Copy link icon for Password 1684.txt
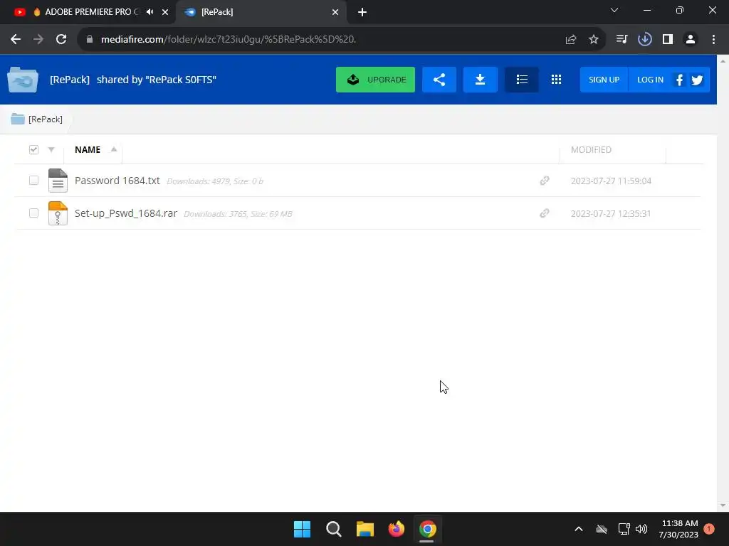Viewport: 729px width, 546px height. (545, 181)
